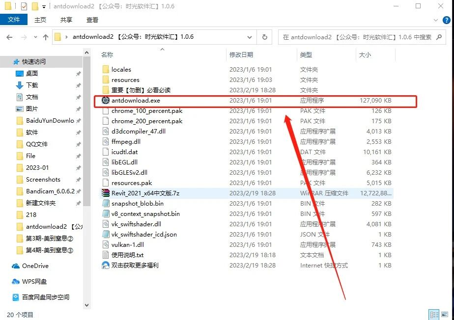Viewport: 454px width, 320px height.
Task: Click the resources folder icon
Action: point(106,80)
